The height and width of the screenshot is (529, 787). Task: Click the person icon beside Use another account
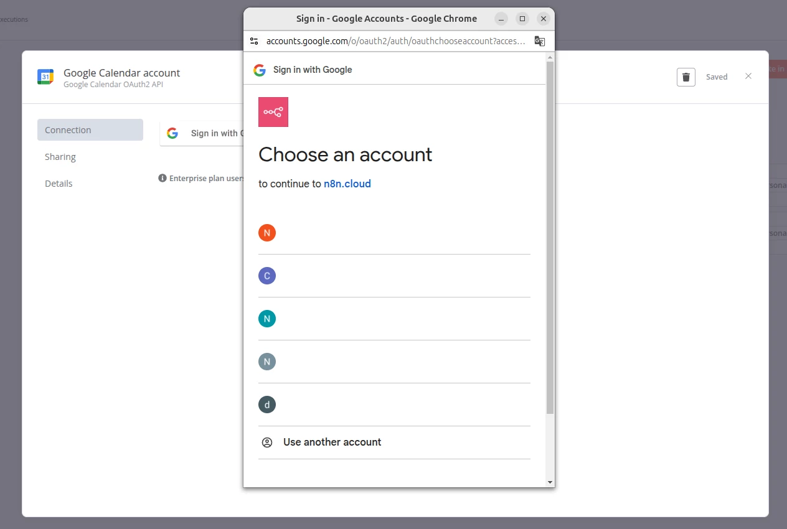click(267, 442)
